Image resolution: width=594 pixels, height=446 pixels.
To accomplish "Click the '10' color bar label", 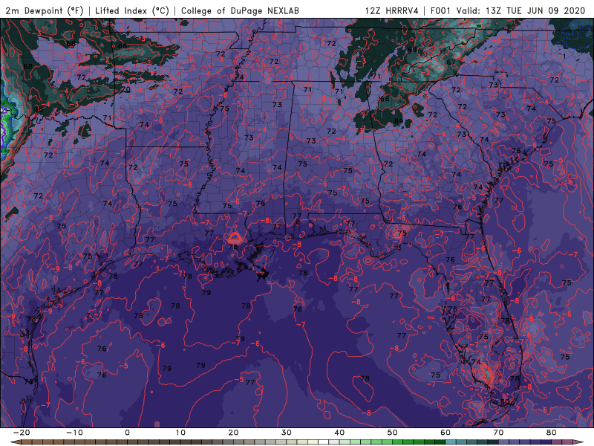I will [180, 433].
